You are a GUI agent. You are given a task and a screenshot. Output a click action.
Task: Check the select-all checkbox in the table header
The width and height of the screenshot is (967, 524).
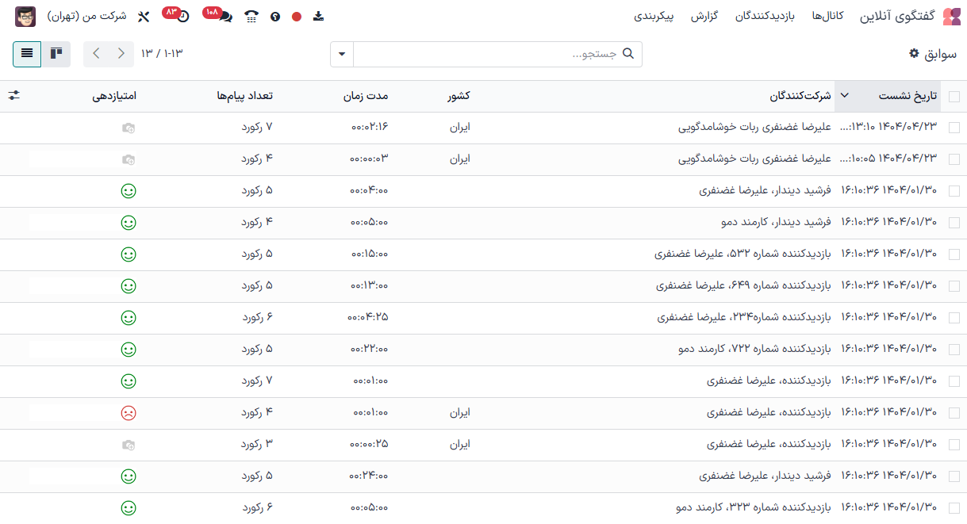[x=954, y=97]
